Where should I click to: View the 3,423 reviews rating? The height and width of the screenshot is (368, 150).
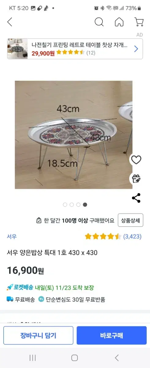coord(113,236)
